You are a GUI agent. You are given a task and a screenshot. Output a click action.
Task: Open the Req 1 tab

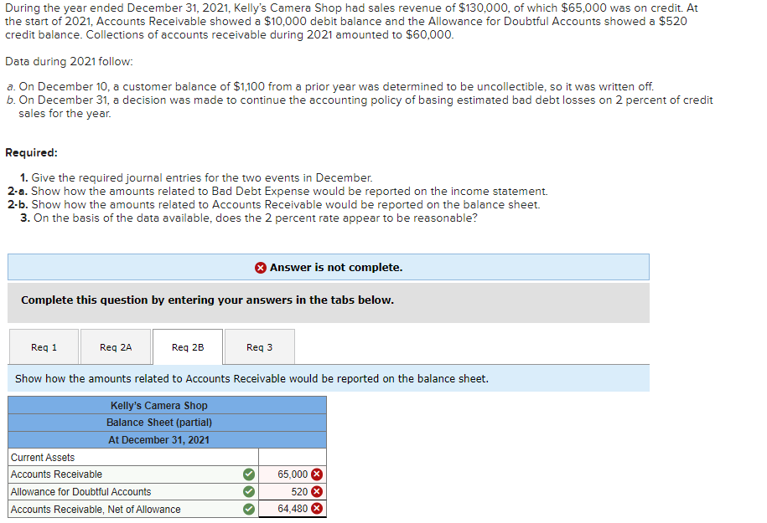(x=44, y=346)
